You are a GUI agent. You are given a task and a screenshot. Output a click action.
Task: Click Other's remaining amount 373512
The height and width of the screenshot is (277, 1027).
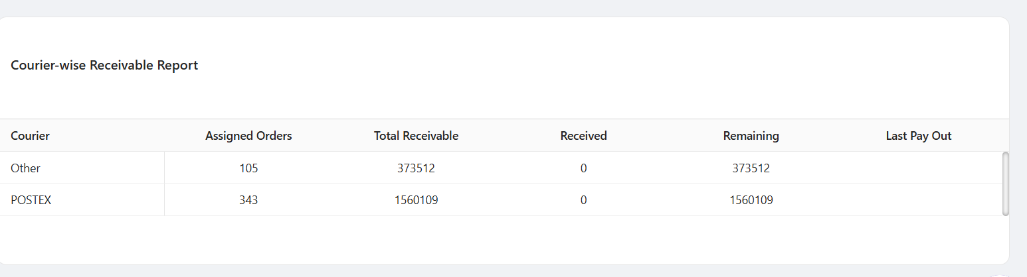click(x=751, y=168)
